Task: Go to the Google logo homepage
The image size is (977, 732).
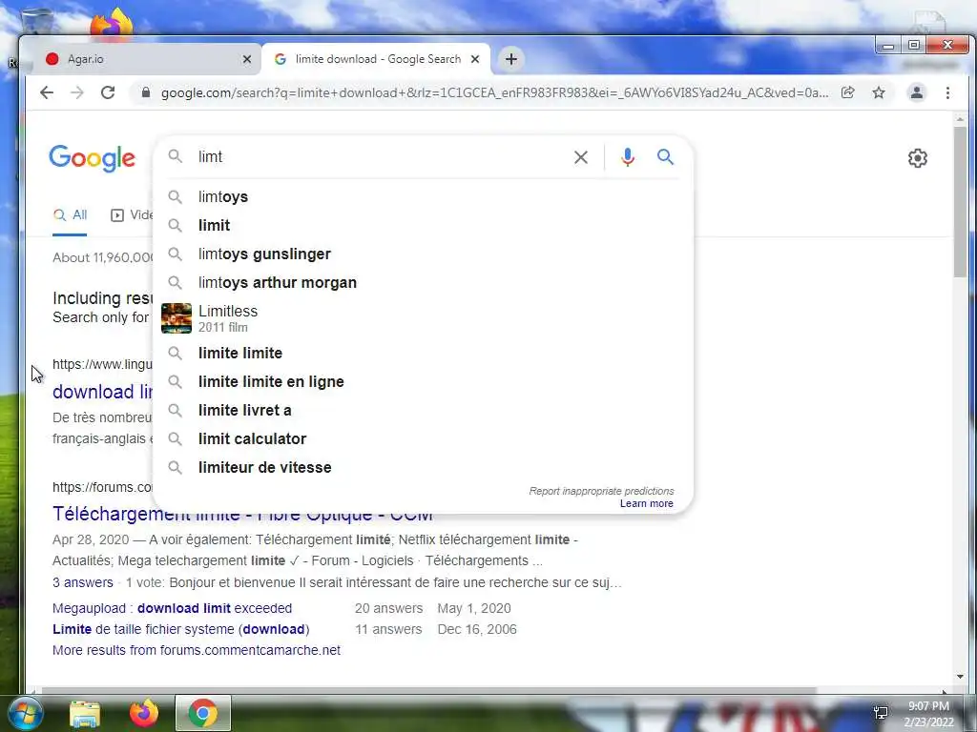Action: [x=93, y=158]
